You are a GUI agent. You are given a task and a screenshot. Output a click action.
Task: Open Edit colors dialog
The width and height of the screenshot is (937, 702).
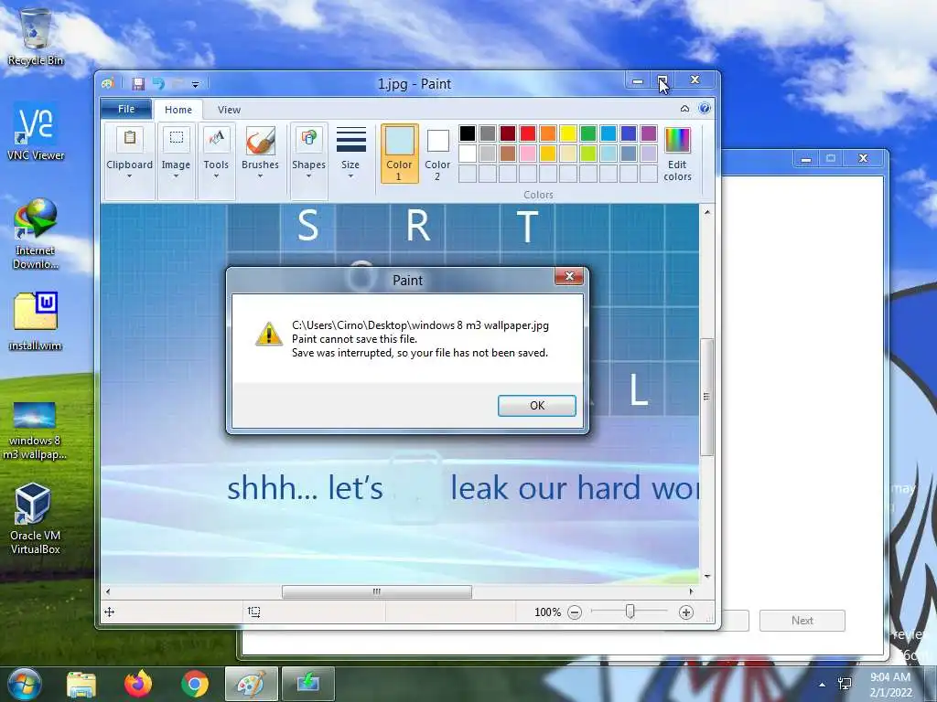point(677,153)
